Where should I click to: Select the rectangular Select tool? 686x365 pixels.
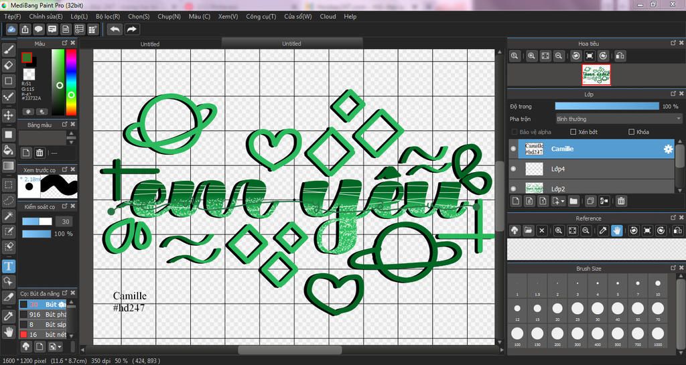click(9, 184)
